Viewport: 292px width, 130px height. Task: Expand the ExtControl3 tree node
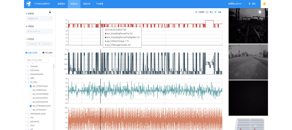26,70
